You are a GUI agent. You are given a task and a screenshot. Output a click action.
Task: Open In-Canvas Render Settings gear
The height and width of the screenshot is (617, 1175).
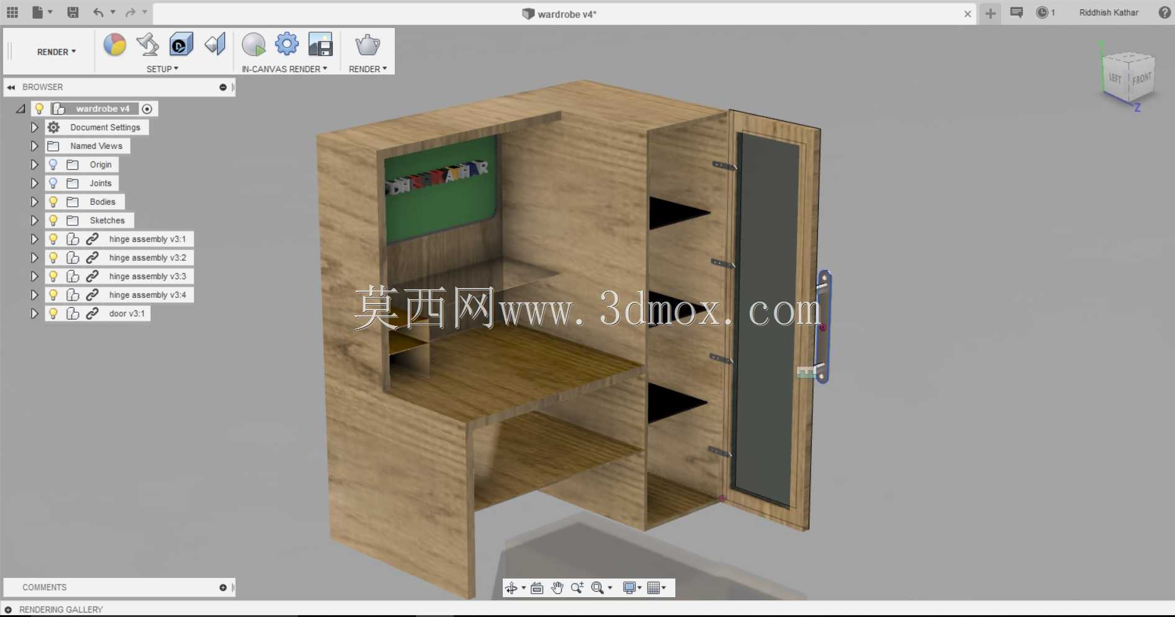[x=287, y=44]
